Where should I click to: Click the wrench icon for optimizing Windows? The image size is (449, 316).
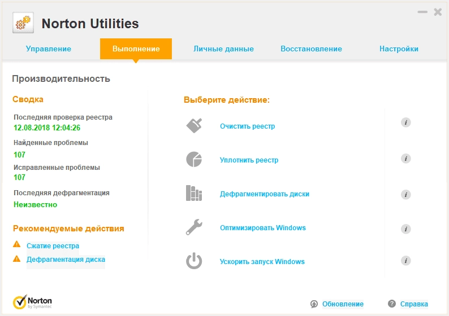[194, 227]
